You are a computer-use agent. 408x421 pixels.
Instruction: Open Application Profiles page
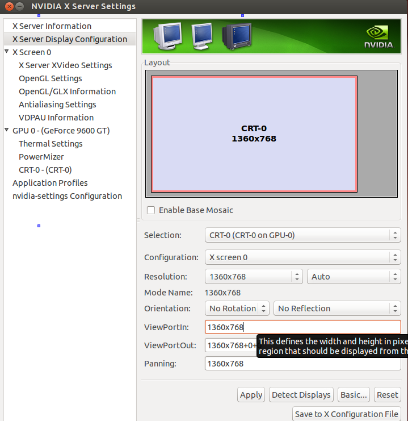pos(50,183)
